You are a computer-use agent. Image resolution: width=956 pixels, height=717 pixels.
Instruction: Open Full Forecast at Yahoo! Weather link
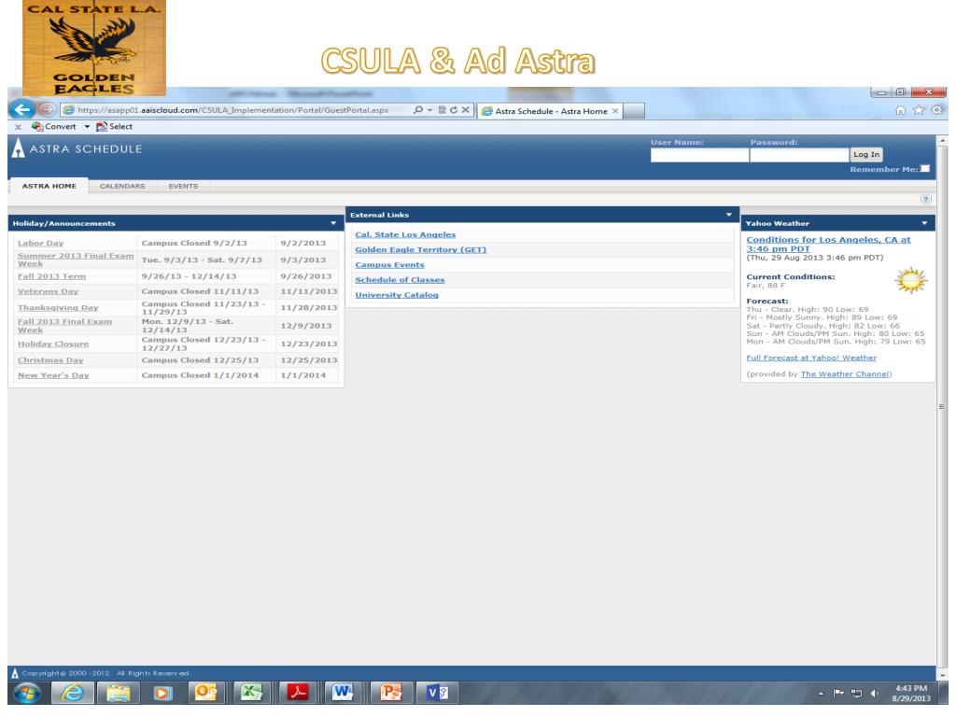point(811,358)
